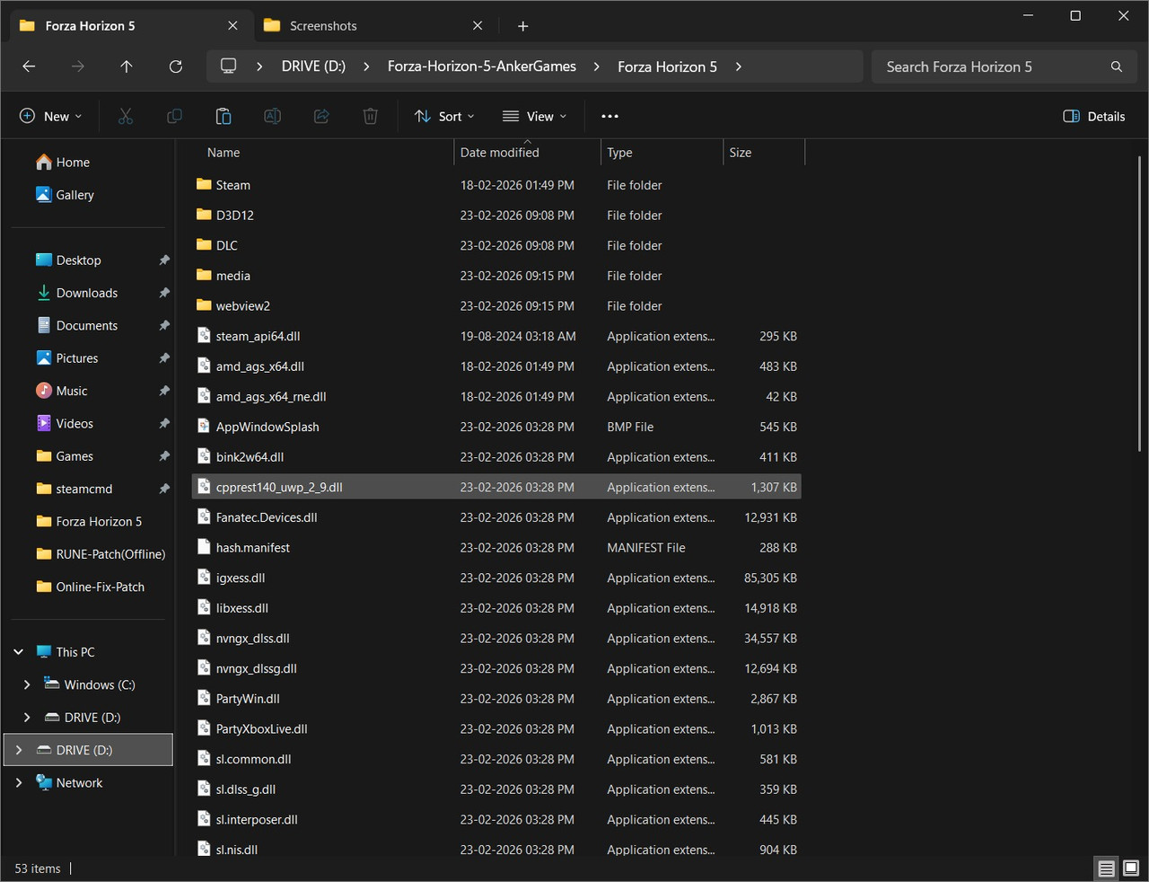Viewport: 1149px width, 882px height.
Task: Select the PartyXboxLive.dll file
Action: click(x=496, y=729)
